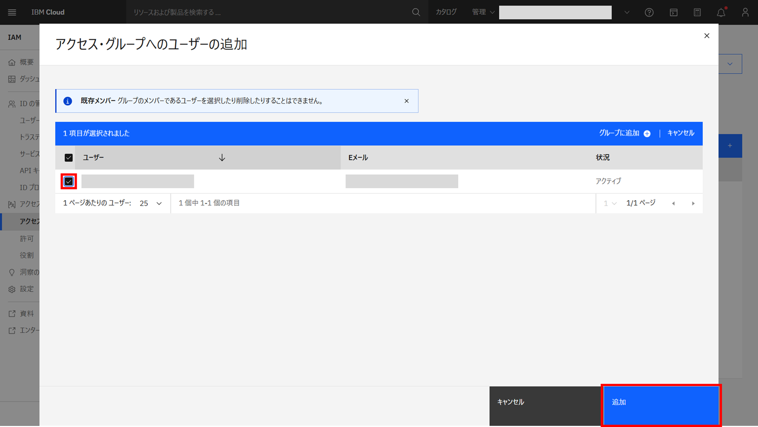Viewport: 758px width, 427px height.
Task: Open the user profile avatar icon
Action: tap(745, 12)
